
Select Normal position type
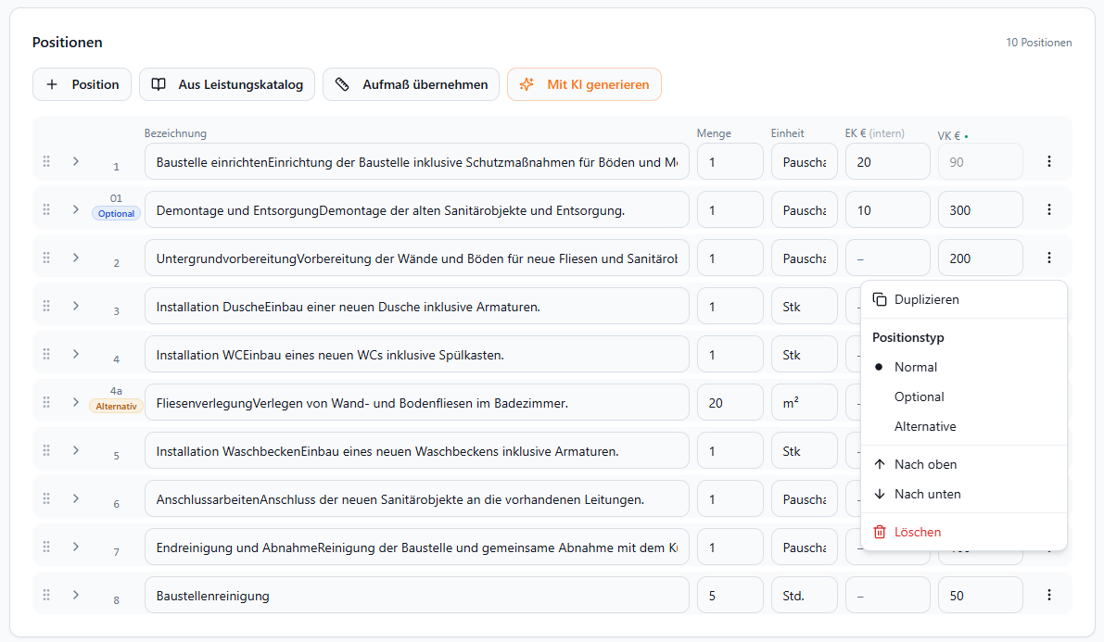tap(964, 367)
